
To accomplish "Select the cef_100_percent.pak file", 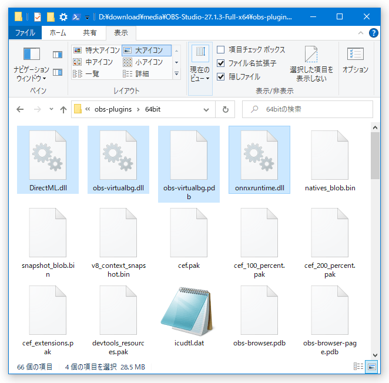I will 259,242.
